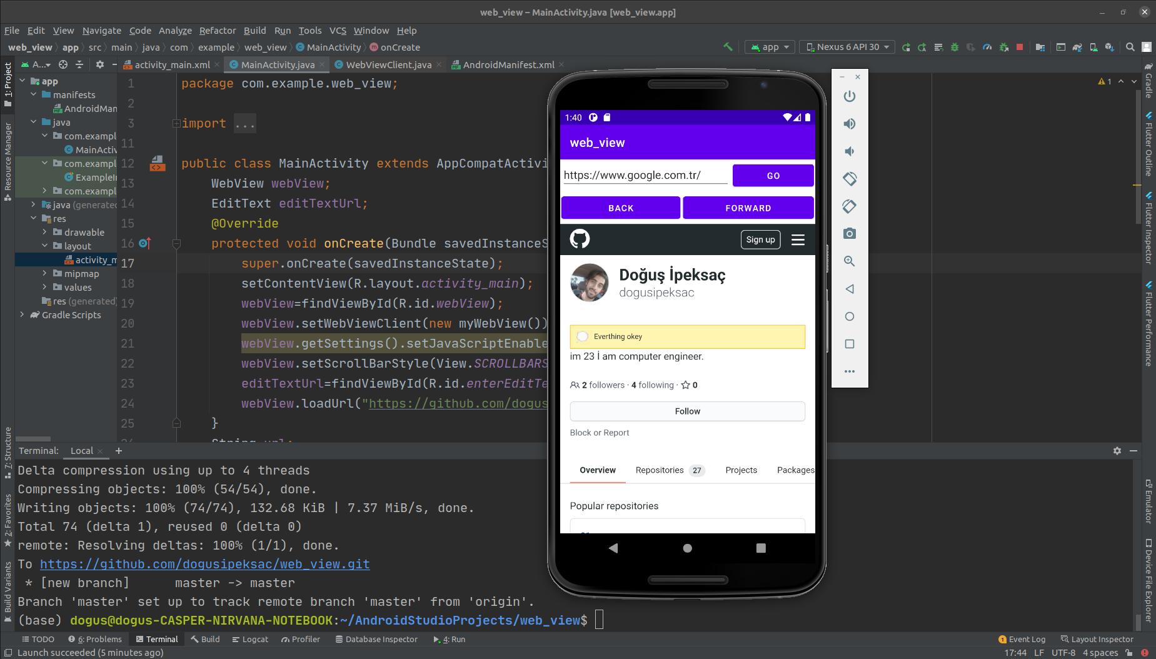Open Terminal settings gear icon
Viewport: 1156px width, 659px height.
point(1117,451)
